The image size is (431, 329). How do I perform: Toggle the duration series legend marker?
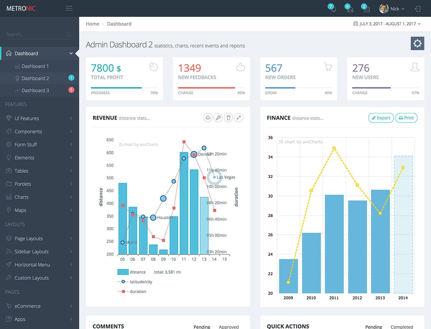(123, 292)
